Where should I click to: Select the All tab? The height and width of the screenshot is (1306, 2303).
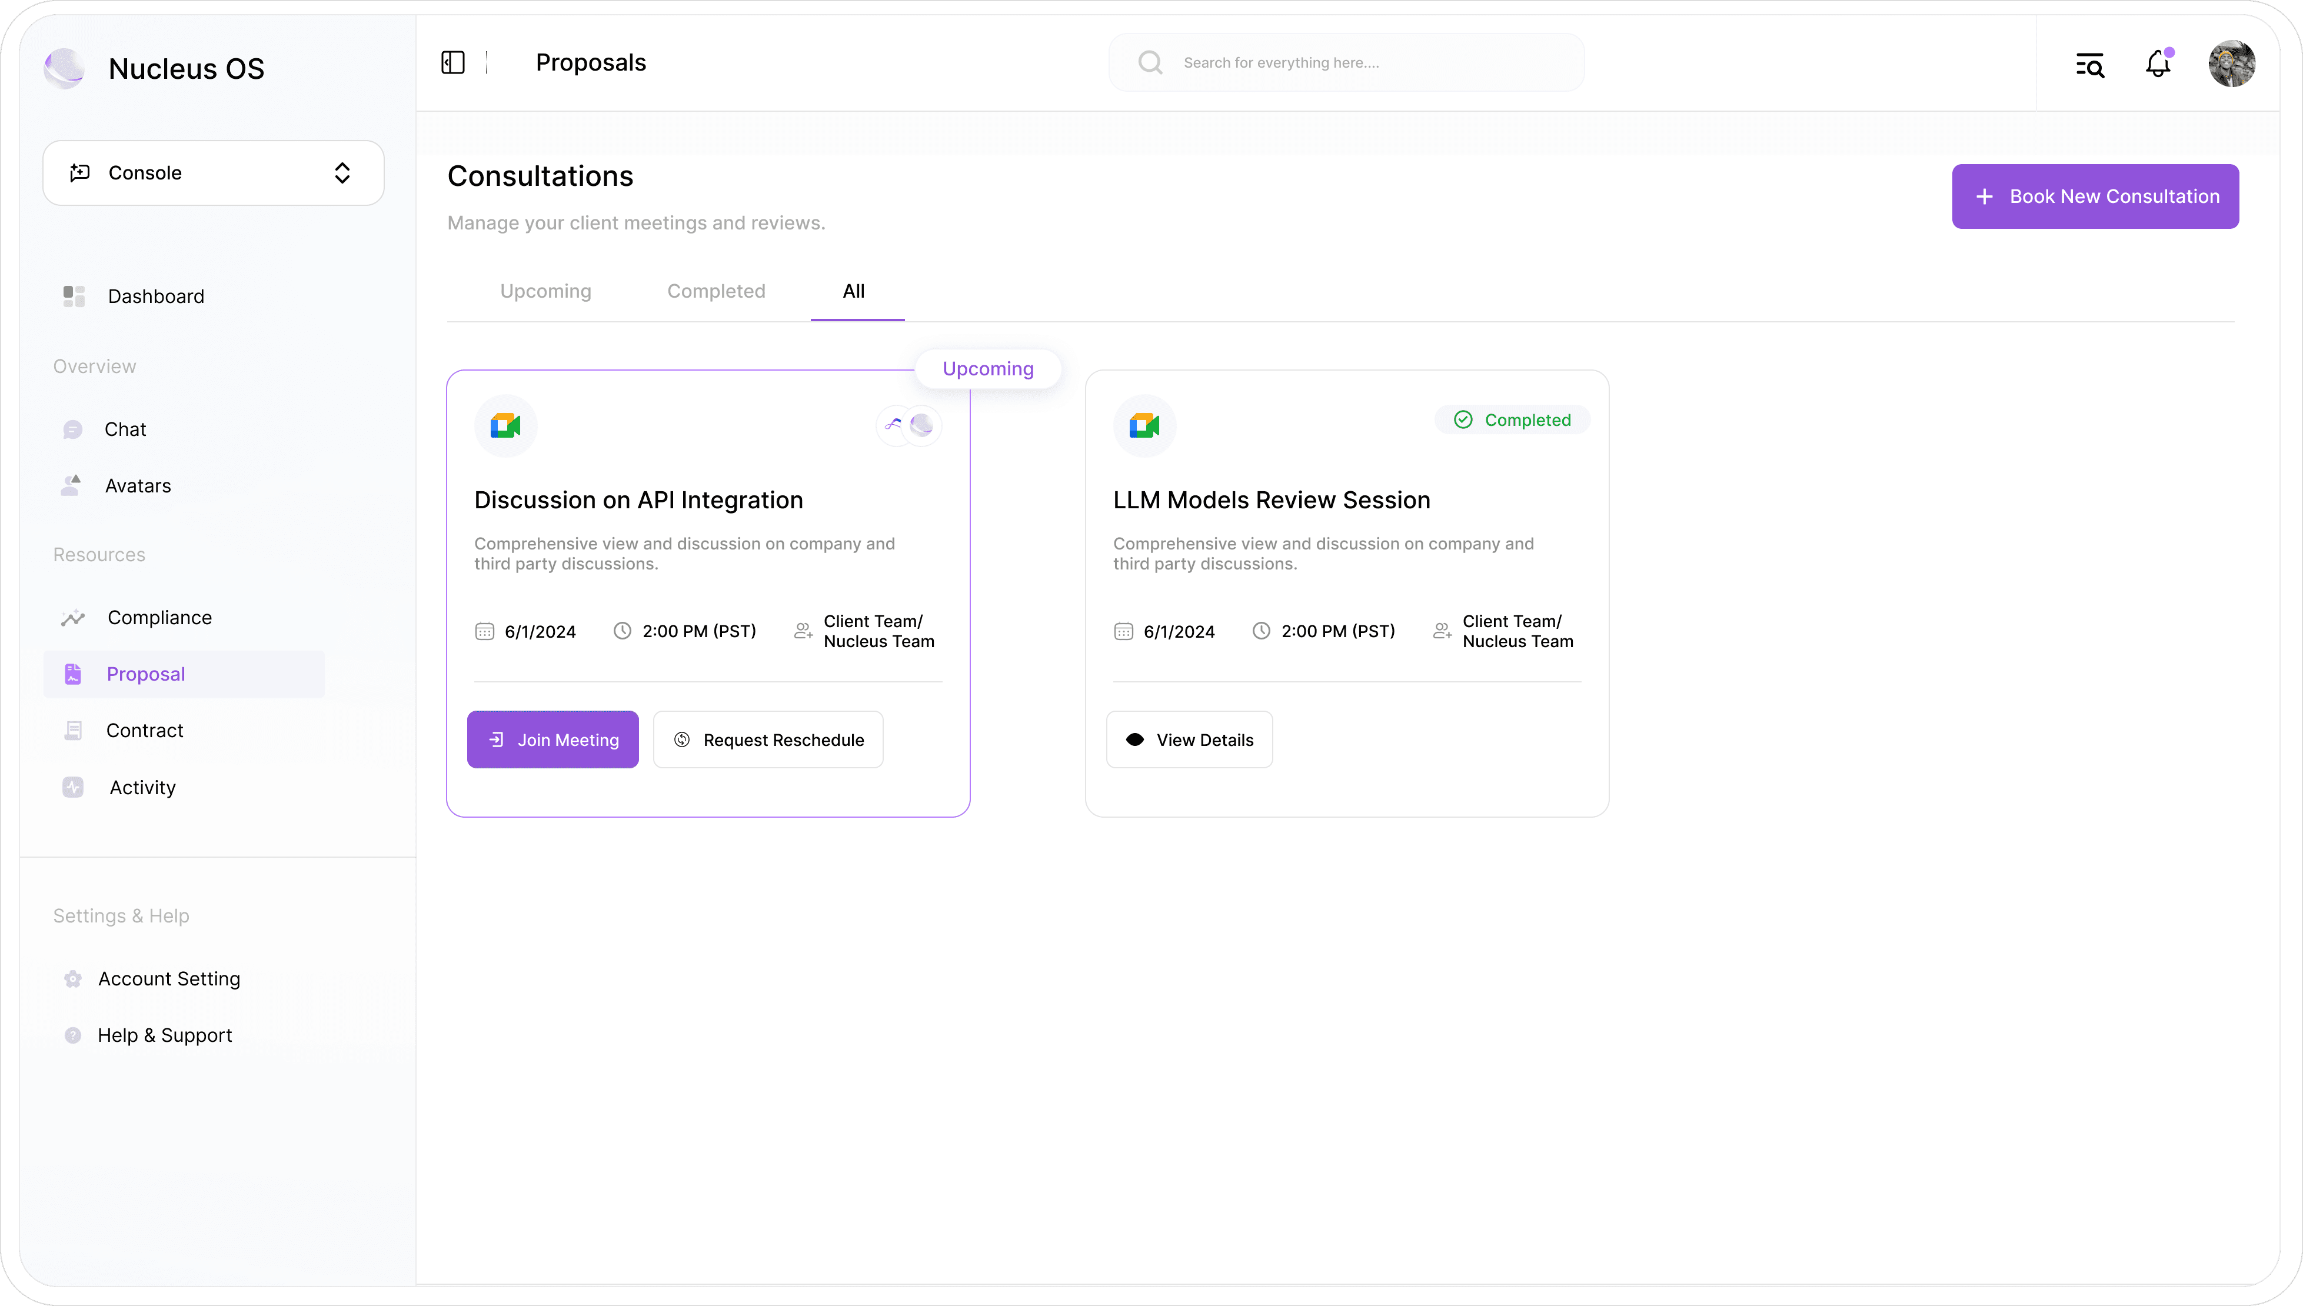853,291
